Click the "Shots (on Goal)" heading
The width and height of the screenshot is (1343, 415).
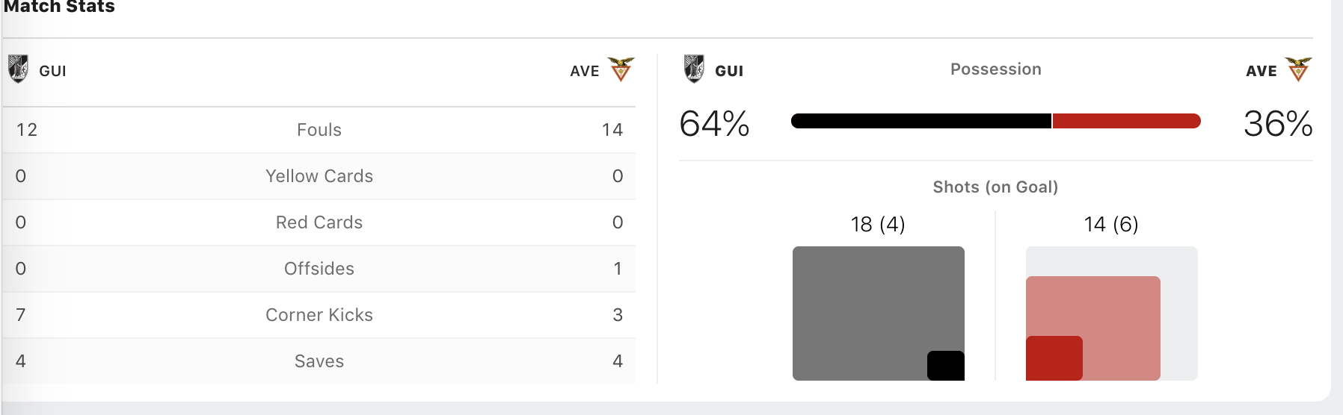pos(995,187)
